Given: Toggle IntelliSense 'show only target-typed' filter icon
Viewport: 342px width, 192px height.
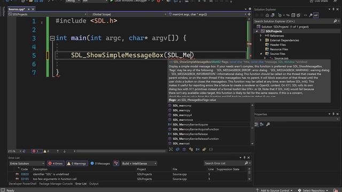Looking at the screenshot, I should click(171, 149).
